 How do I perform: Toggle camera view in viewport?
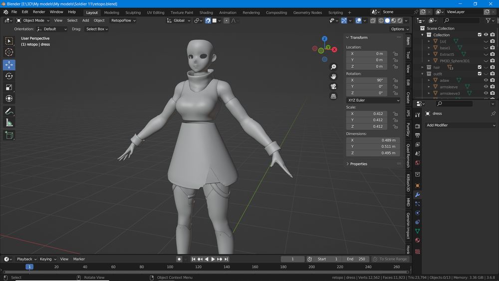point(333,86)
